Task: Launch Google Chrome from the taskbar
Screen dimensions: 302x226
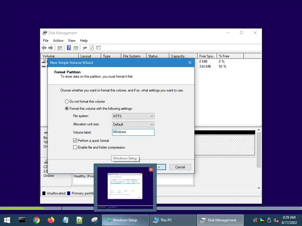Action: pyautogui.click(x=36, y=220)
